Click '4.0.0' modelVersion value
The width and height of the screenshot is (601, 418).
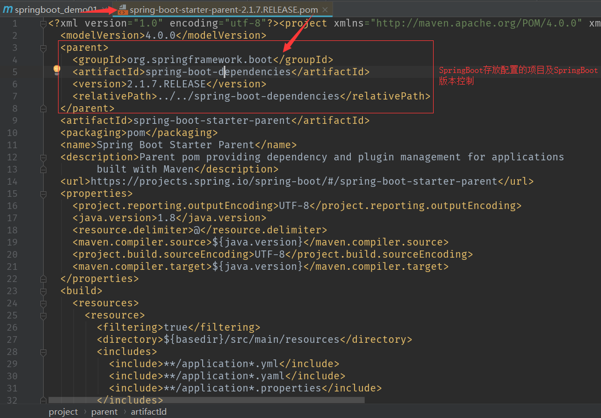(160, 36)
